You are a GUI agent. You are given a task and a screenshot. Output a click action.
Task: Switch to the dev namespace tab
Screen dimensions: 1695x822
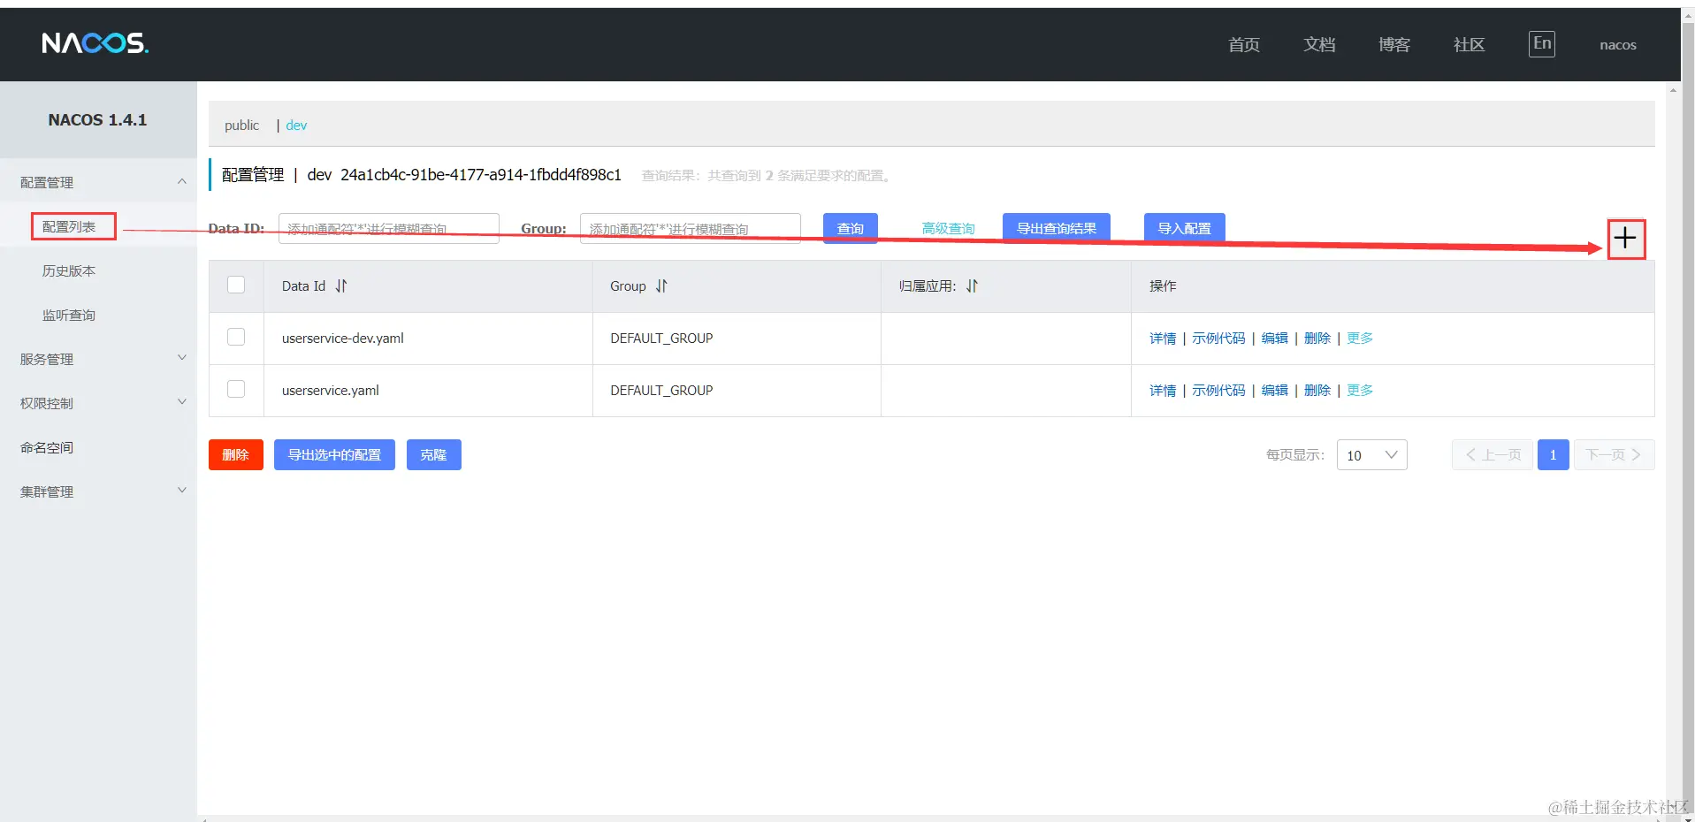296,126
